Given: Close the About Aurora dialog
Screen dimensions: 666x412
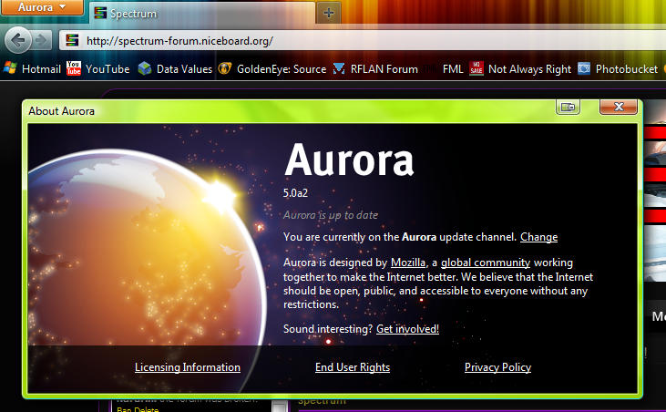Looking at the screenshot, I should click(619, 107).
